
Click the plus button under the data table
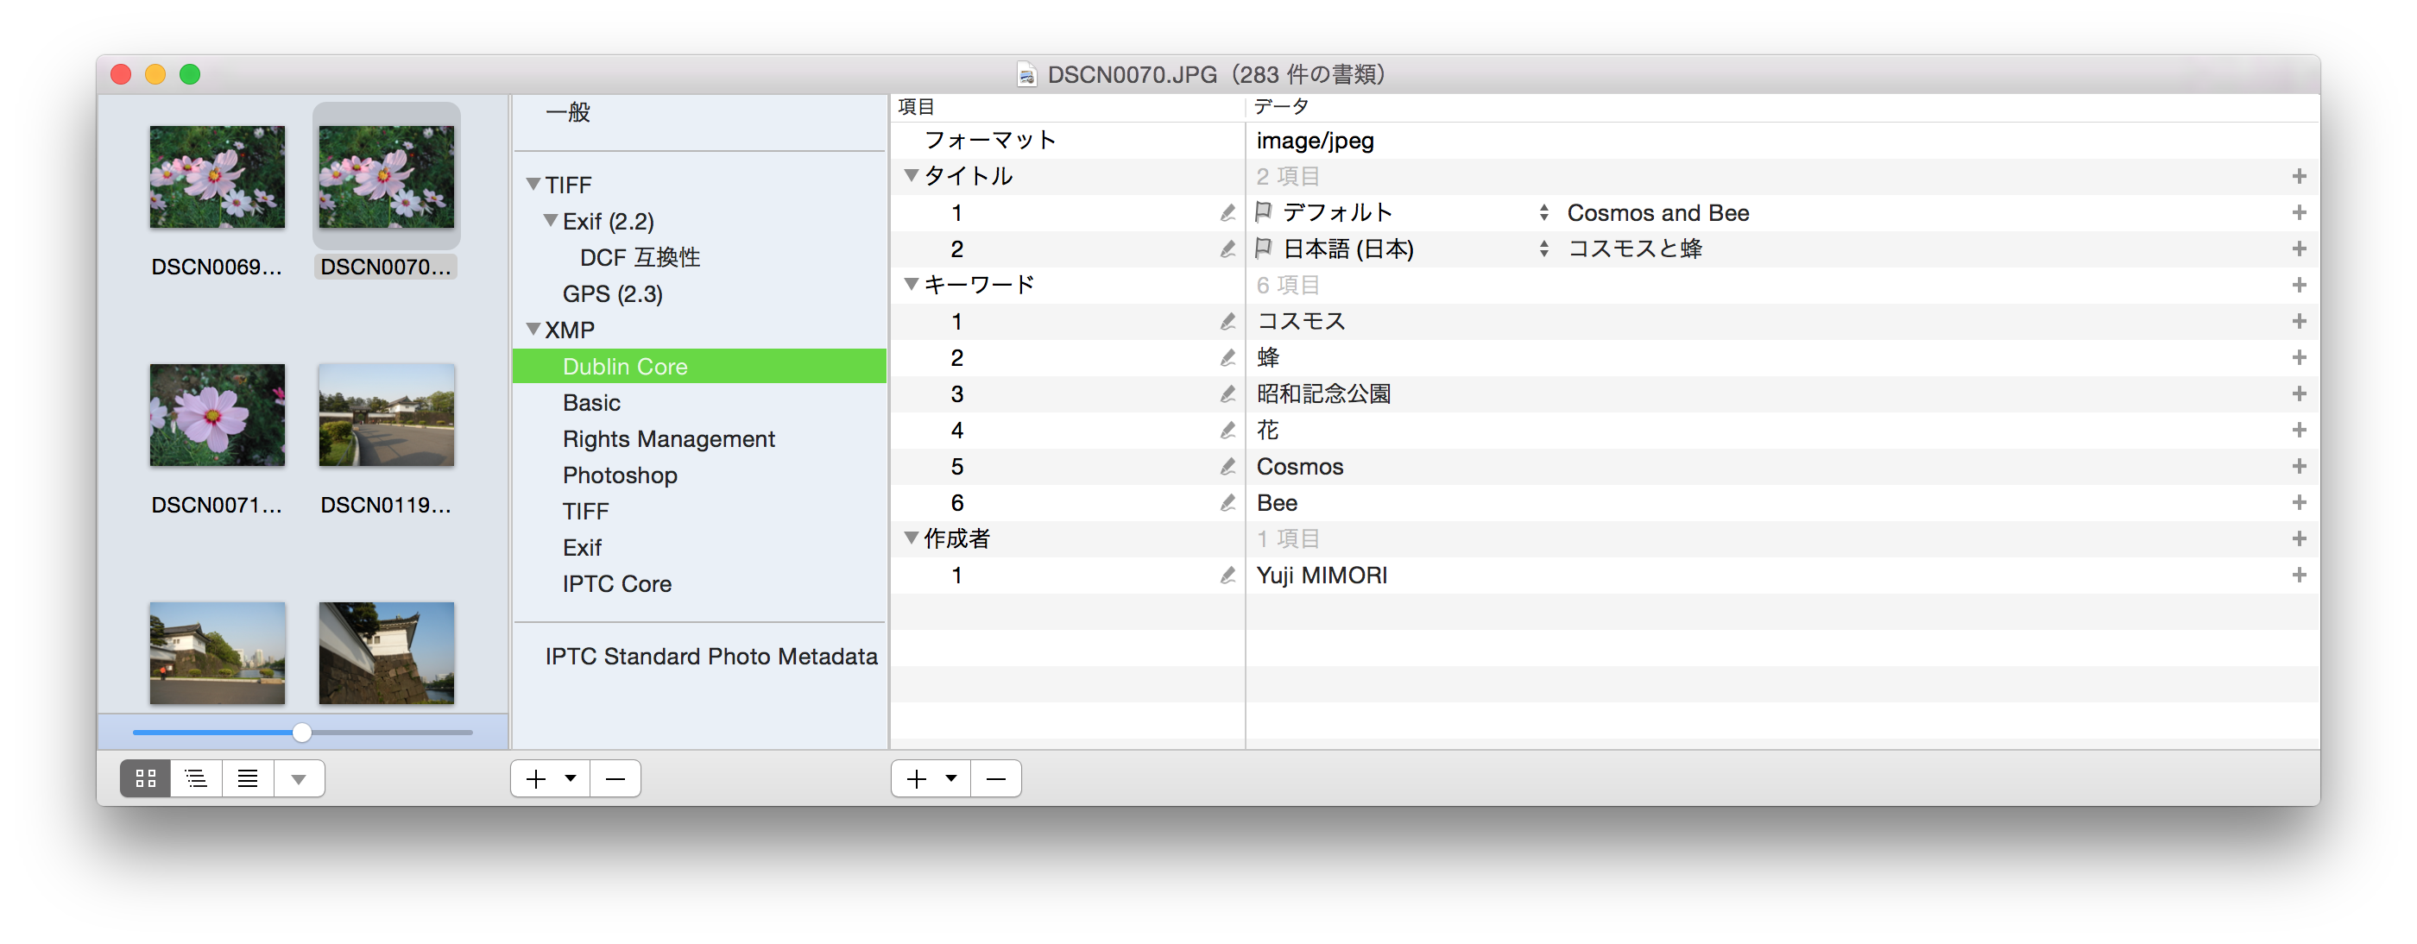[917, 779]
